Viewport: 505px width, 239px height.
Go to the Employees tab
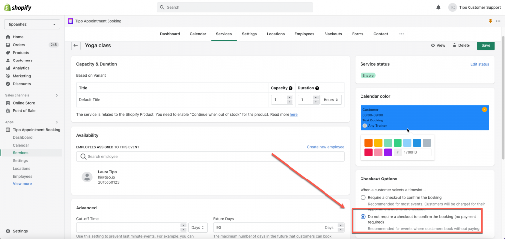[304, 34]
